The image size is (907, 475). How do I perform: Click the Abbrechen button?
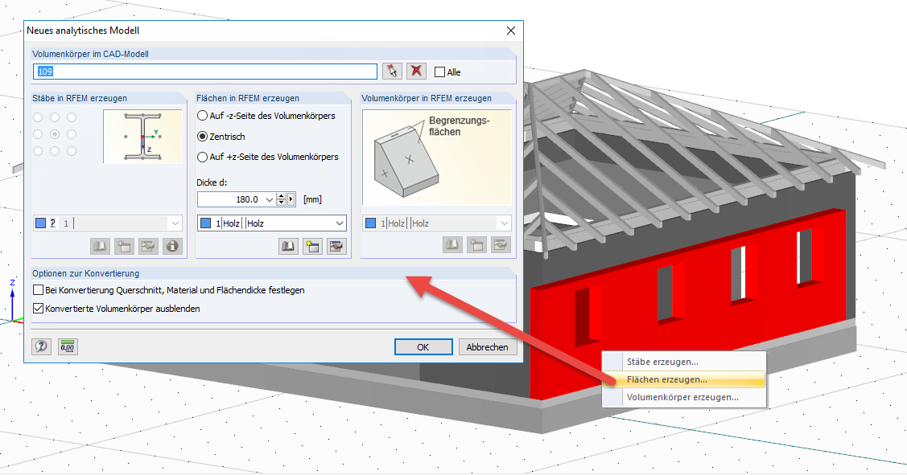[x=488, y=346]
